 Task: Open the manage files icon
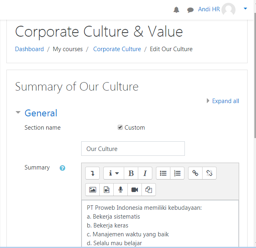click(x=149, y=190)
